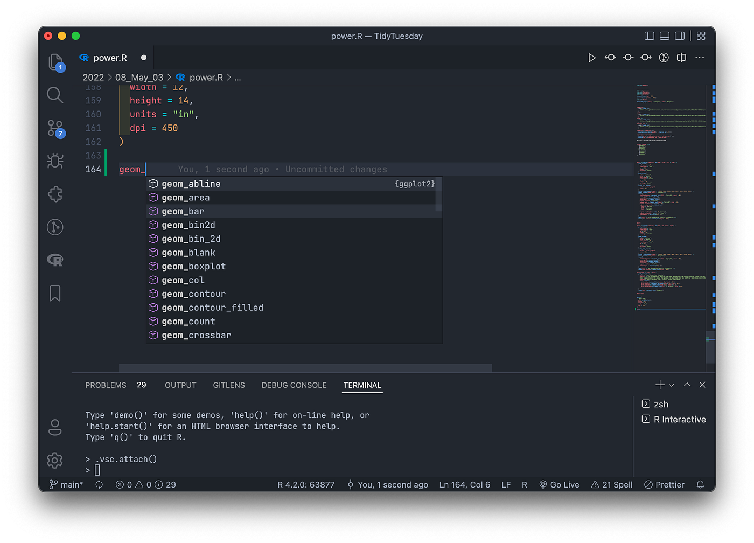Open the new terminal dropdown chevron

click(x=672, y=385)
